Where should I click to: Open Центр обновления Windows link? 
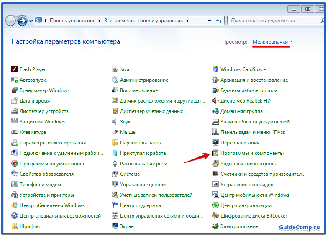click(x=52, y=205)
